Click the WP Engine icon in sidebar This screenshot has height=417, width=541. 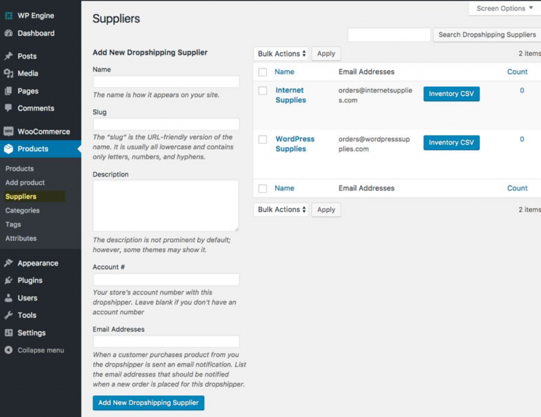[x=8, y=15]
